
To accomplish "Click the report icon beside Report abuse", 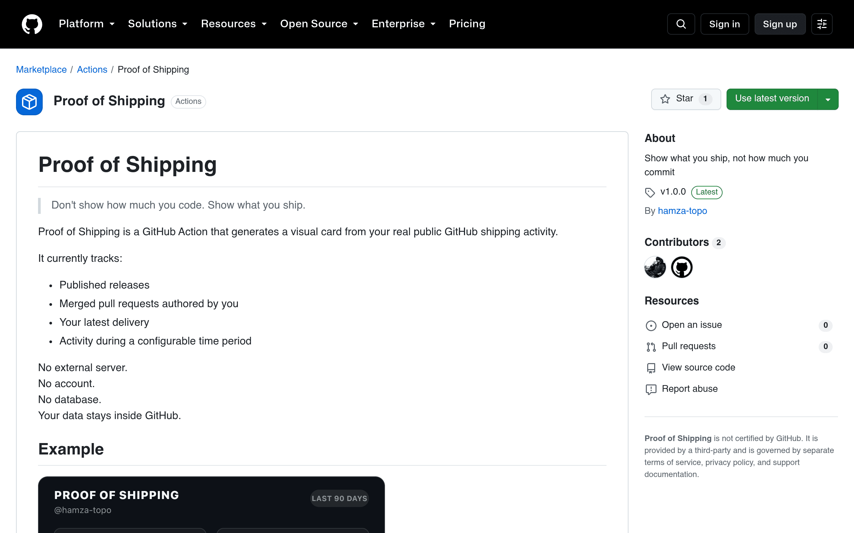I will click(x=651, y=389).
